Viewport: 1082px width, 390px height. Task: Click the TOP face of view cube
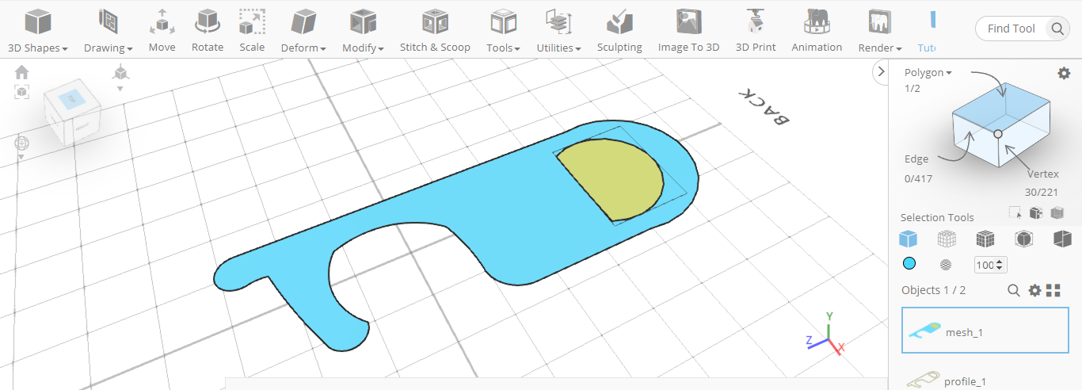71,99
